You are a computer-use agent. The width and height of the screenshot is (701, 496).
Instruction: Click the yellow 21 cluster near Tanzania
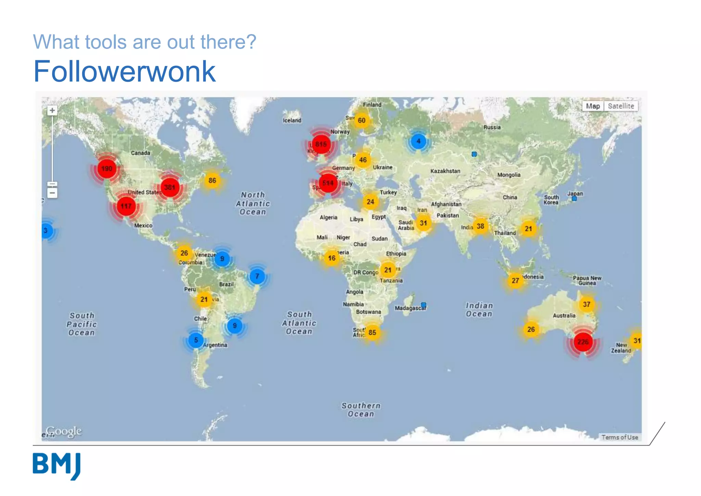[x=388, y=270]
